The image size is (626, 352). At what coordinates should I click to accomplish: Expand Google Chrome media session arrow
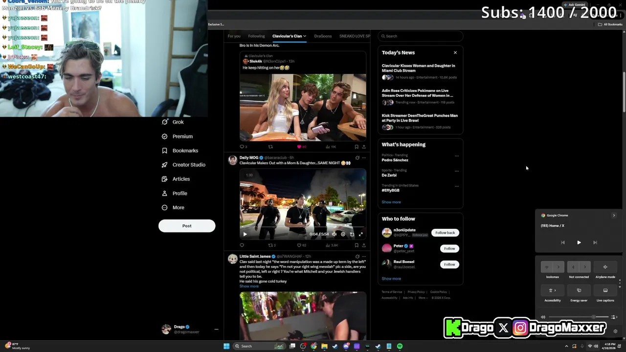point(614,215)
